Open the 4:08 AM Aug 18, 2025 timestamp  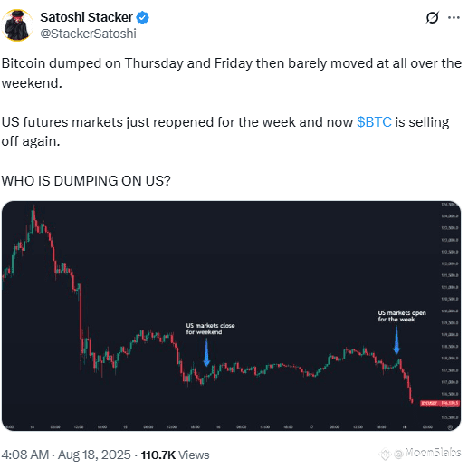(66, 455)
